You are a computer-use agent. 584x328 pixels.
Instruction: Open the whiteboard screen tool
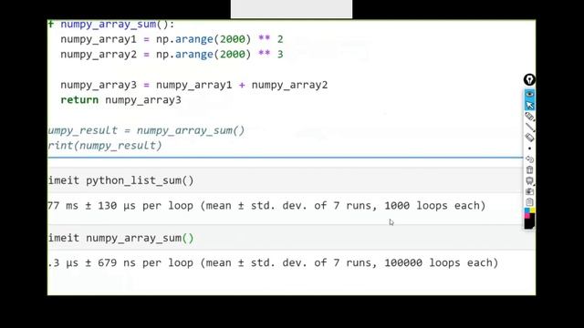tap(529, 180)
